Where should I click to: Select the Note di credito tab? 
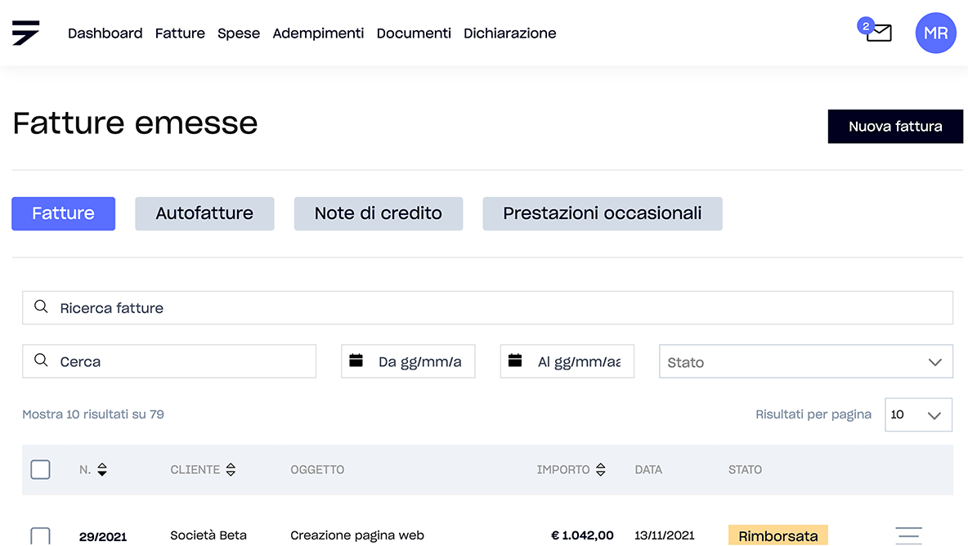[x=378, y=214]
